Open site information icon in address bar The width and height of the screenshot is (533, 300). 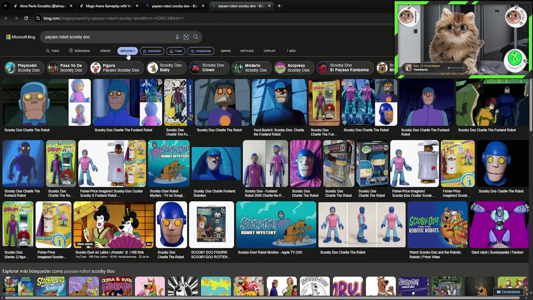click(38, 18)
